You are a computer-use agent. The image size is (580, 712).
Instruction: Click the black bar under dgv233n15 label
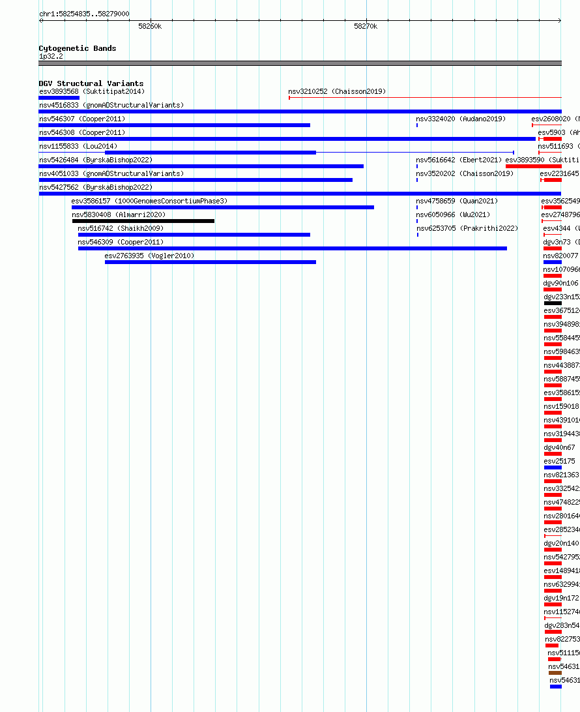553,303
